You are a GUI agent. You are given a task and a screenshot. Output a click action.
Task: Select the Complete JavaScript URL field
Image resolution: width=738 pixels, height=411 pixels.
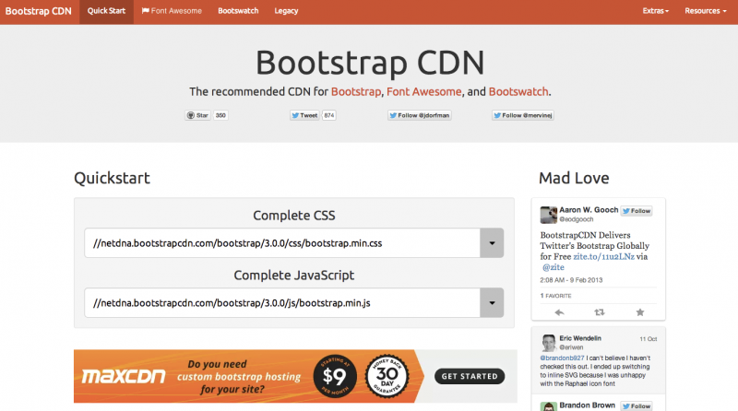(x=282, y=303)
